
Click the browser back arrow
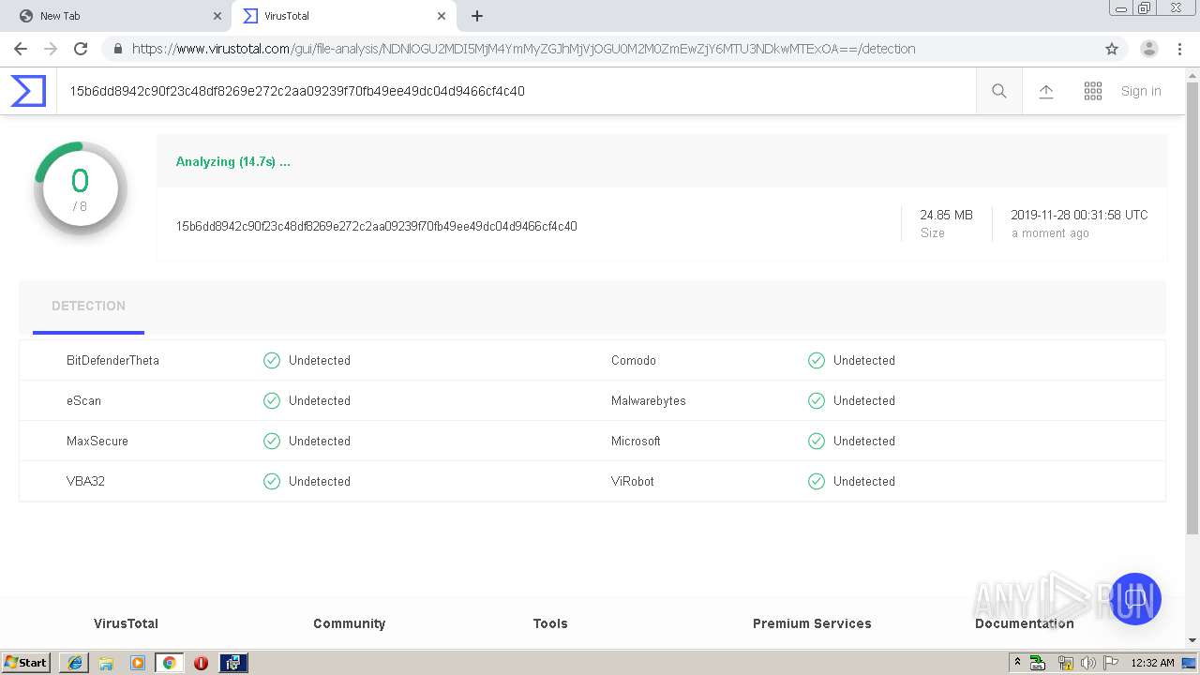(x=21, y=49)
